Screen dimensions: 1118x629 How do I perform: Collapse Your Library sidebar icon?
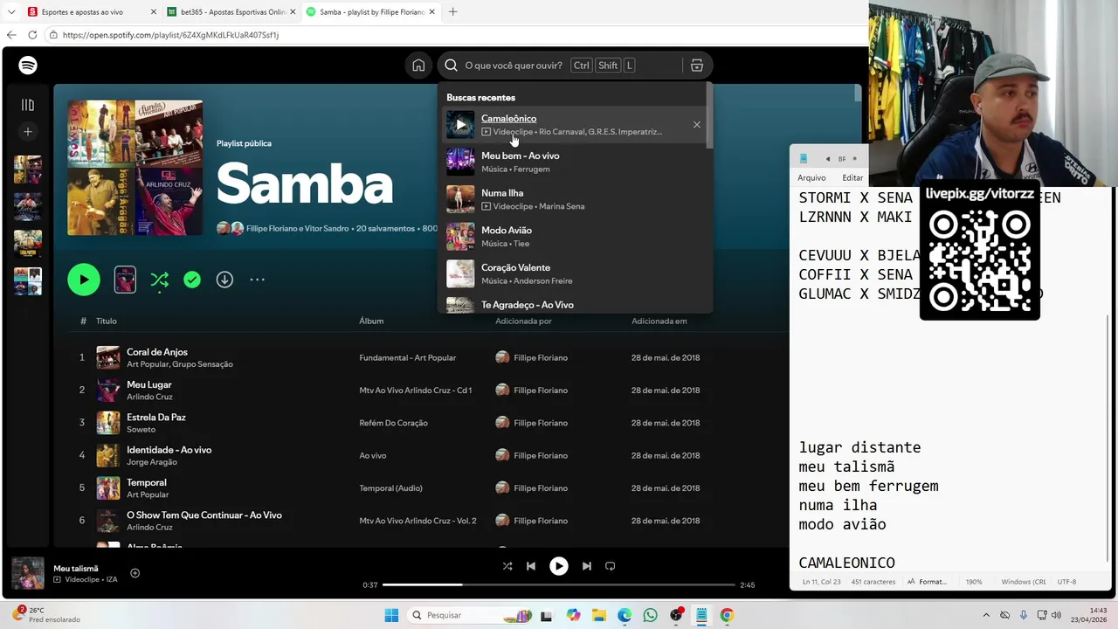(28, 105)
